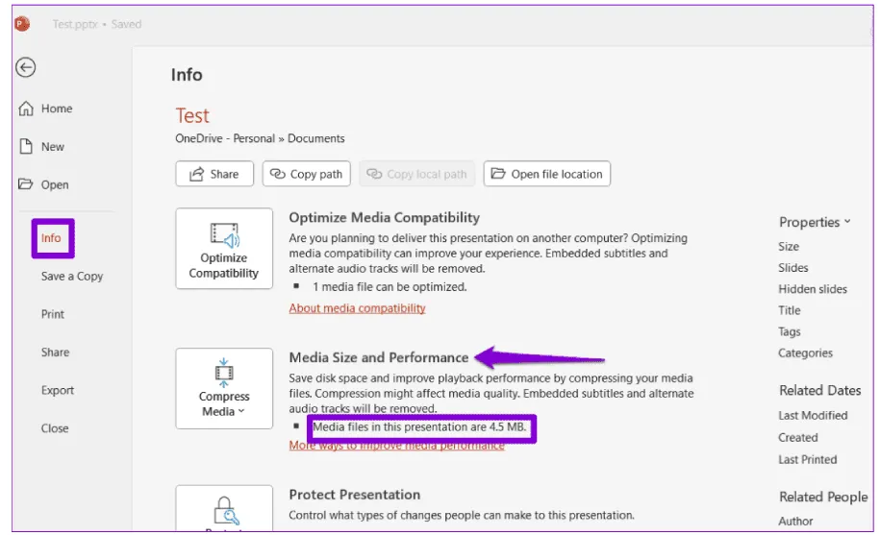Image resolution: width=880 pixels, height=535 pixels.
Task: Open the Export page
Action: click(58, 391)
